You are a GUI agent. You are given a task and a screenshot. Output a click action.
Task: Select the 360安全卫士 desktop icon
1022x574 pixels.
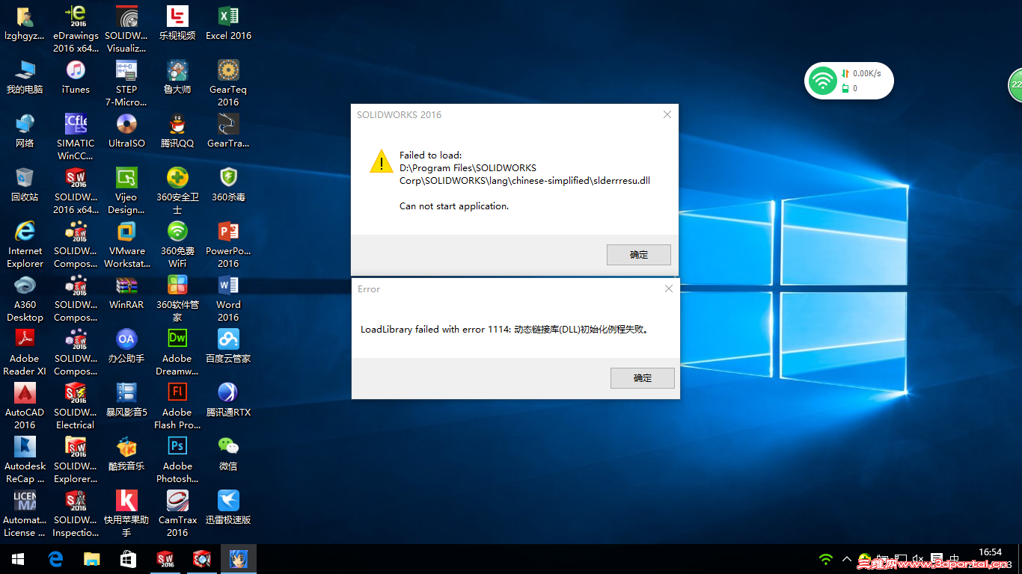click(177, 191)
